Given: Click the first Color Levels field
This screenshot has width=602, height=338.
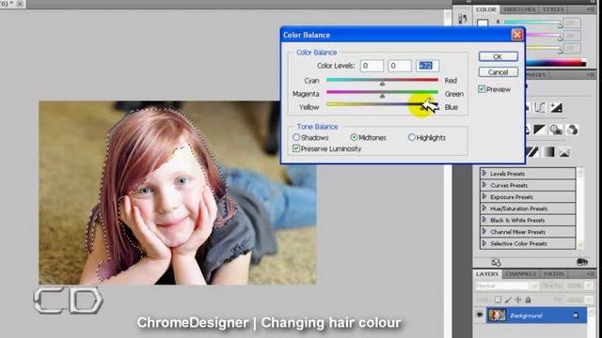Looking at the screenshot, I should 372,66.
